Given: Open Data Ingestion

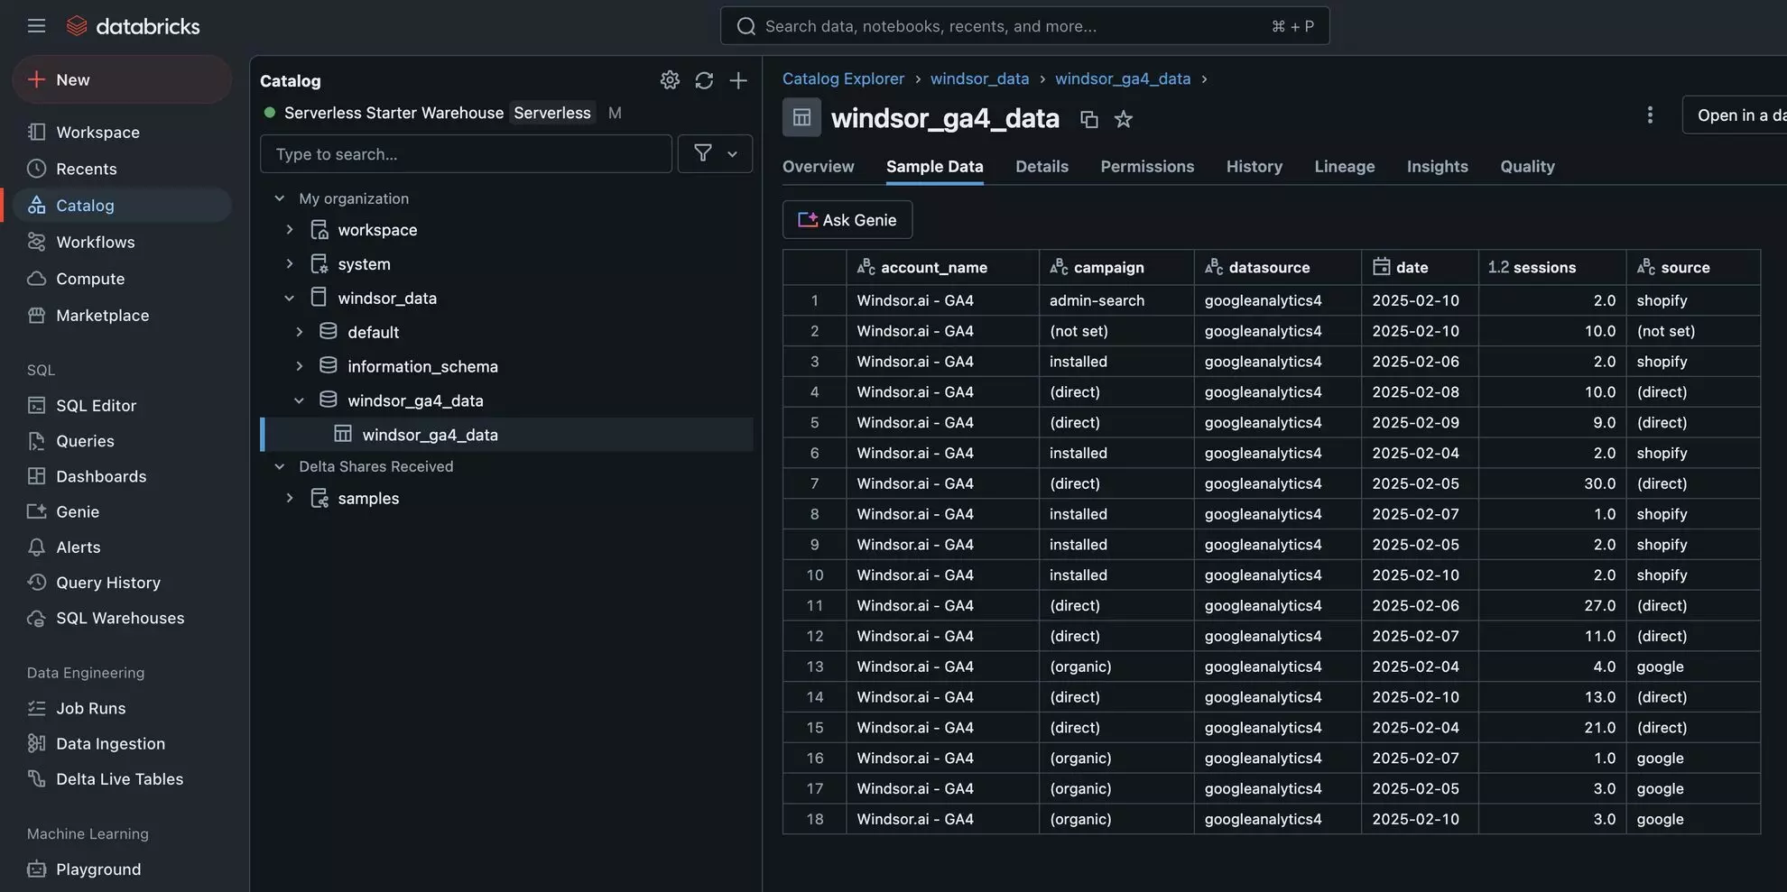Looking at the screenshot, I should (122, 743).
